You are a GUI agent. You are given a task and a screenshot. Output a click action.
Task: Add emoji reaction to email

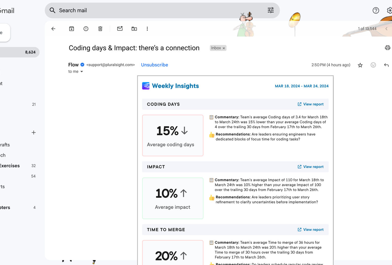pos(373,65)
